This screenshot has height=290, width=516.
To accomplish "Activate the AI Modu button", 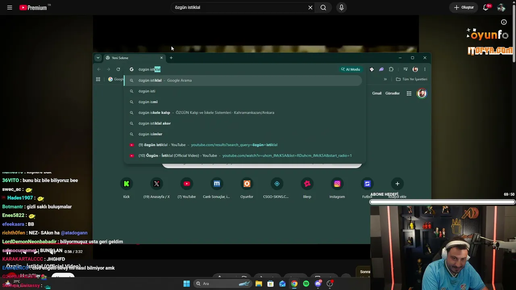I will click(x=350, y=69).
